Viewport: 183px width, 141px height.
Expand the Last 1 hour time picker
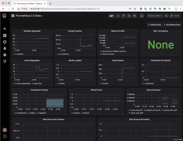[x=155, y=16]
